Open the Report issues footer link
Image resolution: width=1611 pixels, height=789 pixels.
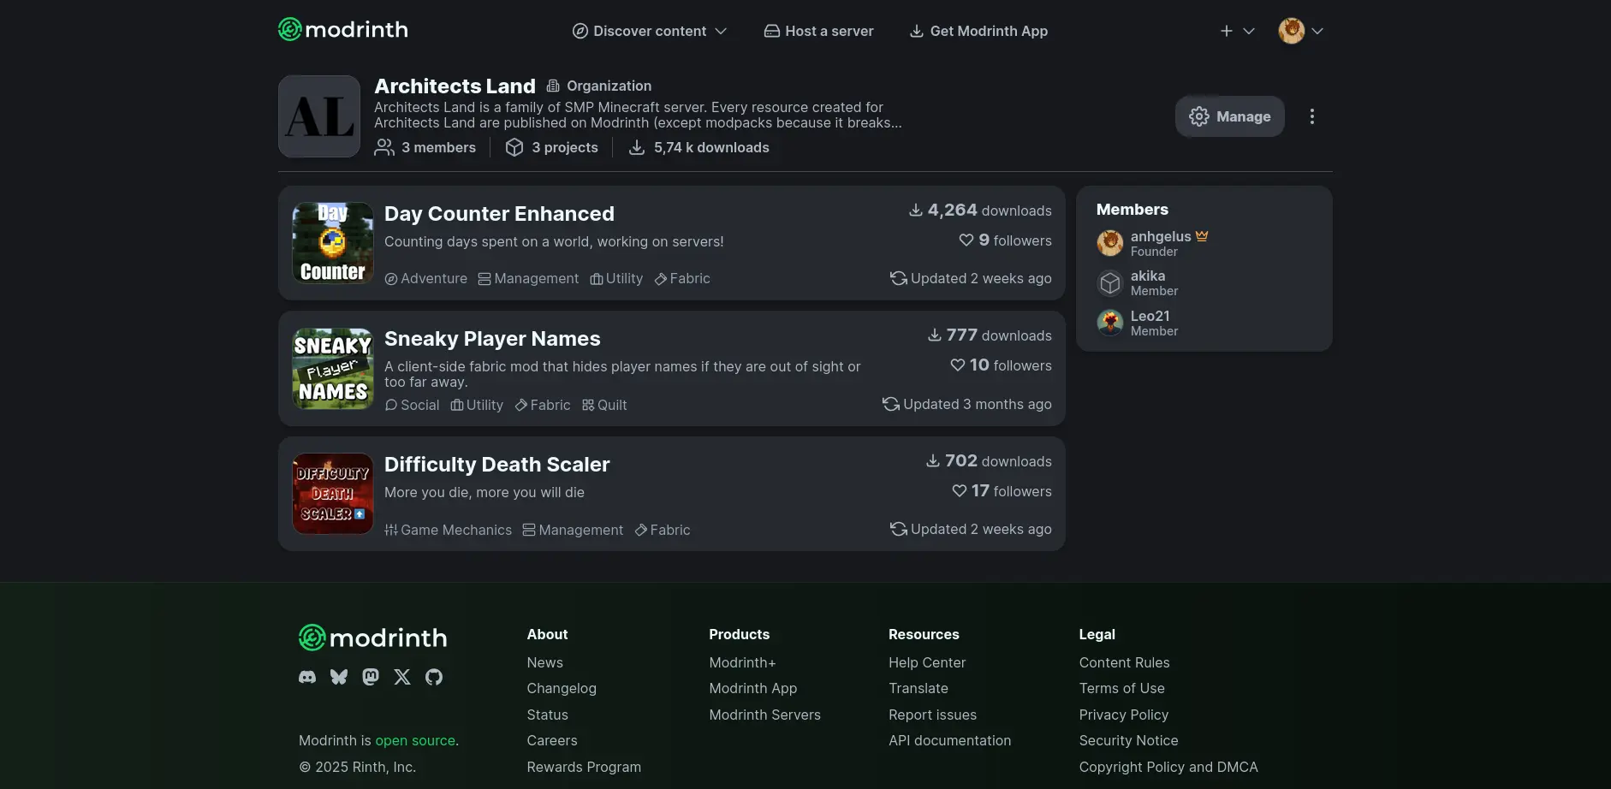pos(932,715)
